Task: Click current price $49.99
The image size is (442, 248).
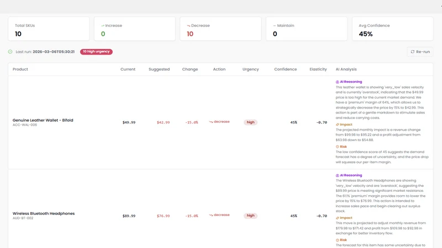Action: coord(129,122)
